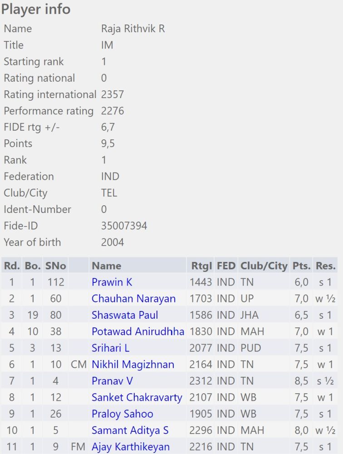Screen dimensions: 343x454
Task: Click the Rtgl column header
Action: pos(201,266)
